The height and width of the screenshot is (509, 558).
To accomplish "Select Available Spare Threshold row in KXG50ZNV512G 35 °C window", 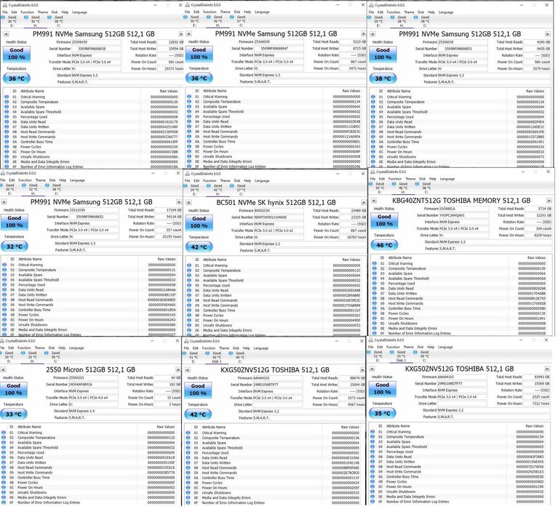I will [459, 446].
